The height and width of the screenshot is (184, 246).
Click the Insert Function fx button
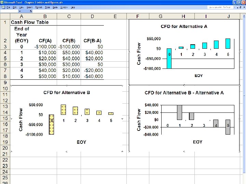click(x=31, y=11)
